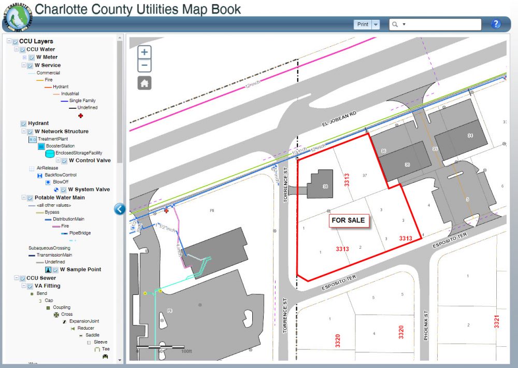Uncheck the Hydrant layer checkbox
This screenshot has width=518, height=368.
point(23,123)
